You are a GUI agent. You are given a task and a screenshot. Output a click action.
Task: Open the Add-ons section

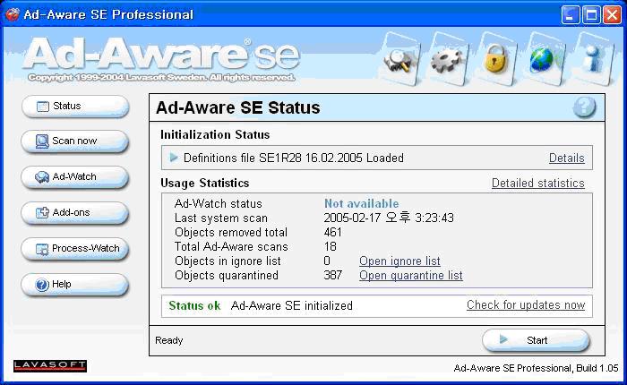click(75, 213)
